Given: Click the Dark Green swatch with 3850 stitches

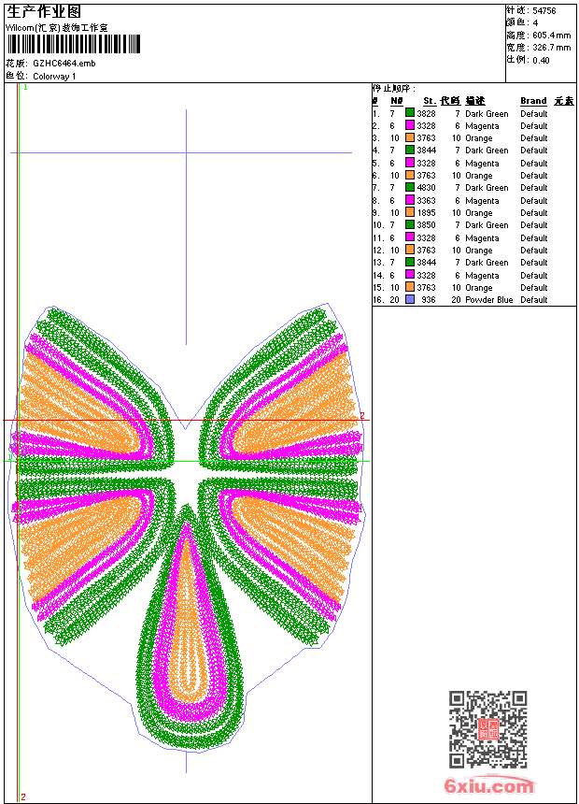Looking at the screenshot, I should 410,224.
